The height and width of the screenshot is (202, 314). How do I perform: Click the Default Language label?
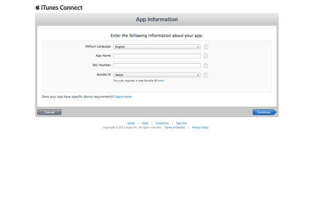coord(98,47)
